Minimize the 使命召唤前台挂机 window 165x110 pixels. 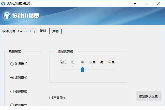coord(135,3)
